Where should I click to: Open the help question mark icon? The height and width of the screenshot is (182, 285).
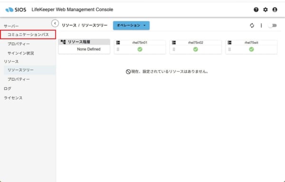256,9
